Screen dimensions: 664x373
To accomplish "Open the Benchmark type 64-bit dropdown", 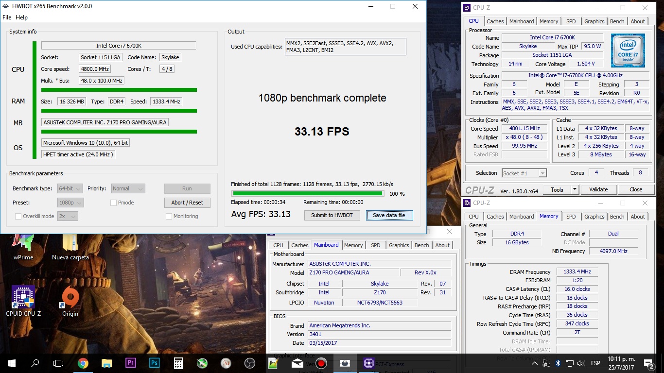I will click(70, 188).
